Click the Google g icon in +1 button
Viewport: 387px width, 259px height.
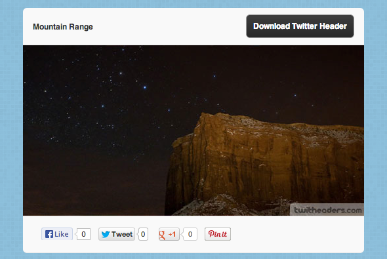pyautogui.click(x=162, y=235)
